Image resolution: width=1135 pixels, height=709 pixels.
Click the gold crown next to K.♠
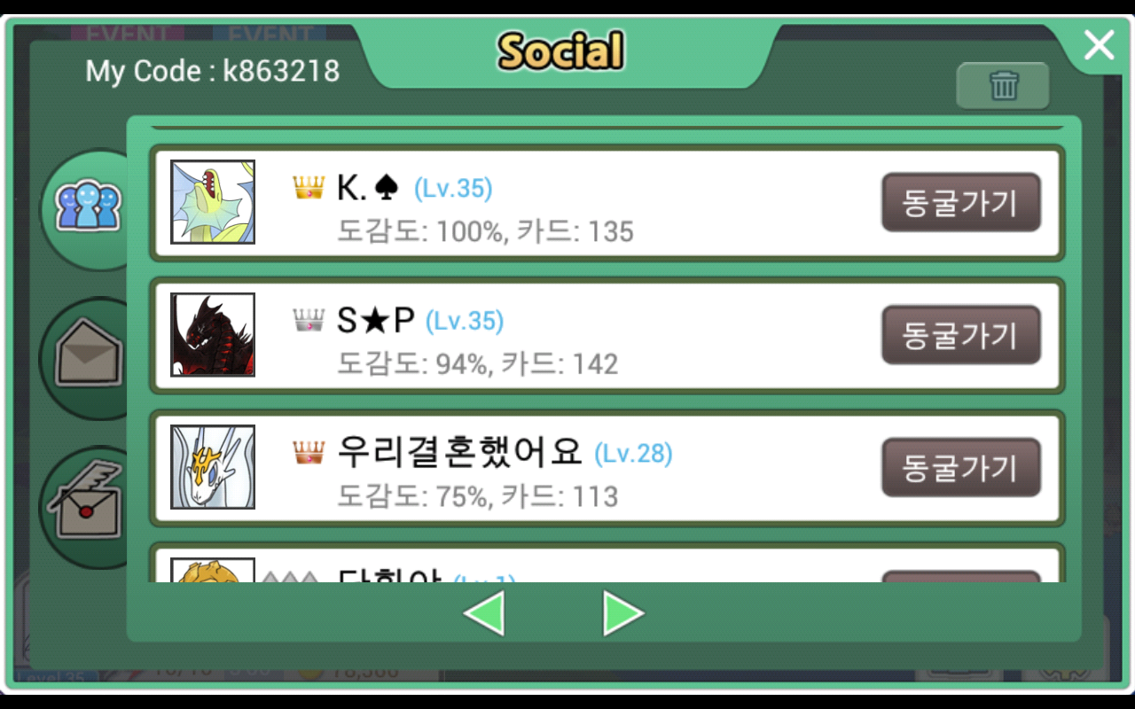click(309, 187)
